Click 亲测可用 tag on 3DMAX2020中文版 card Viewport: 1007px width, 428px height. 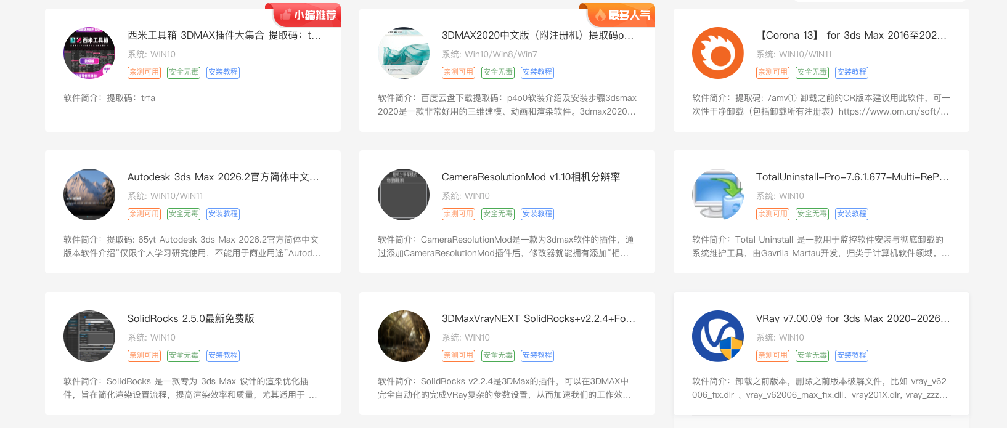(459, 72)
